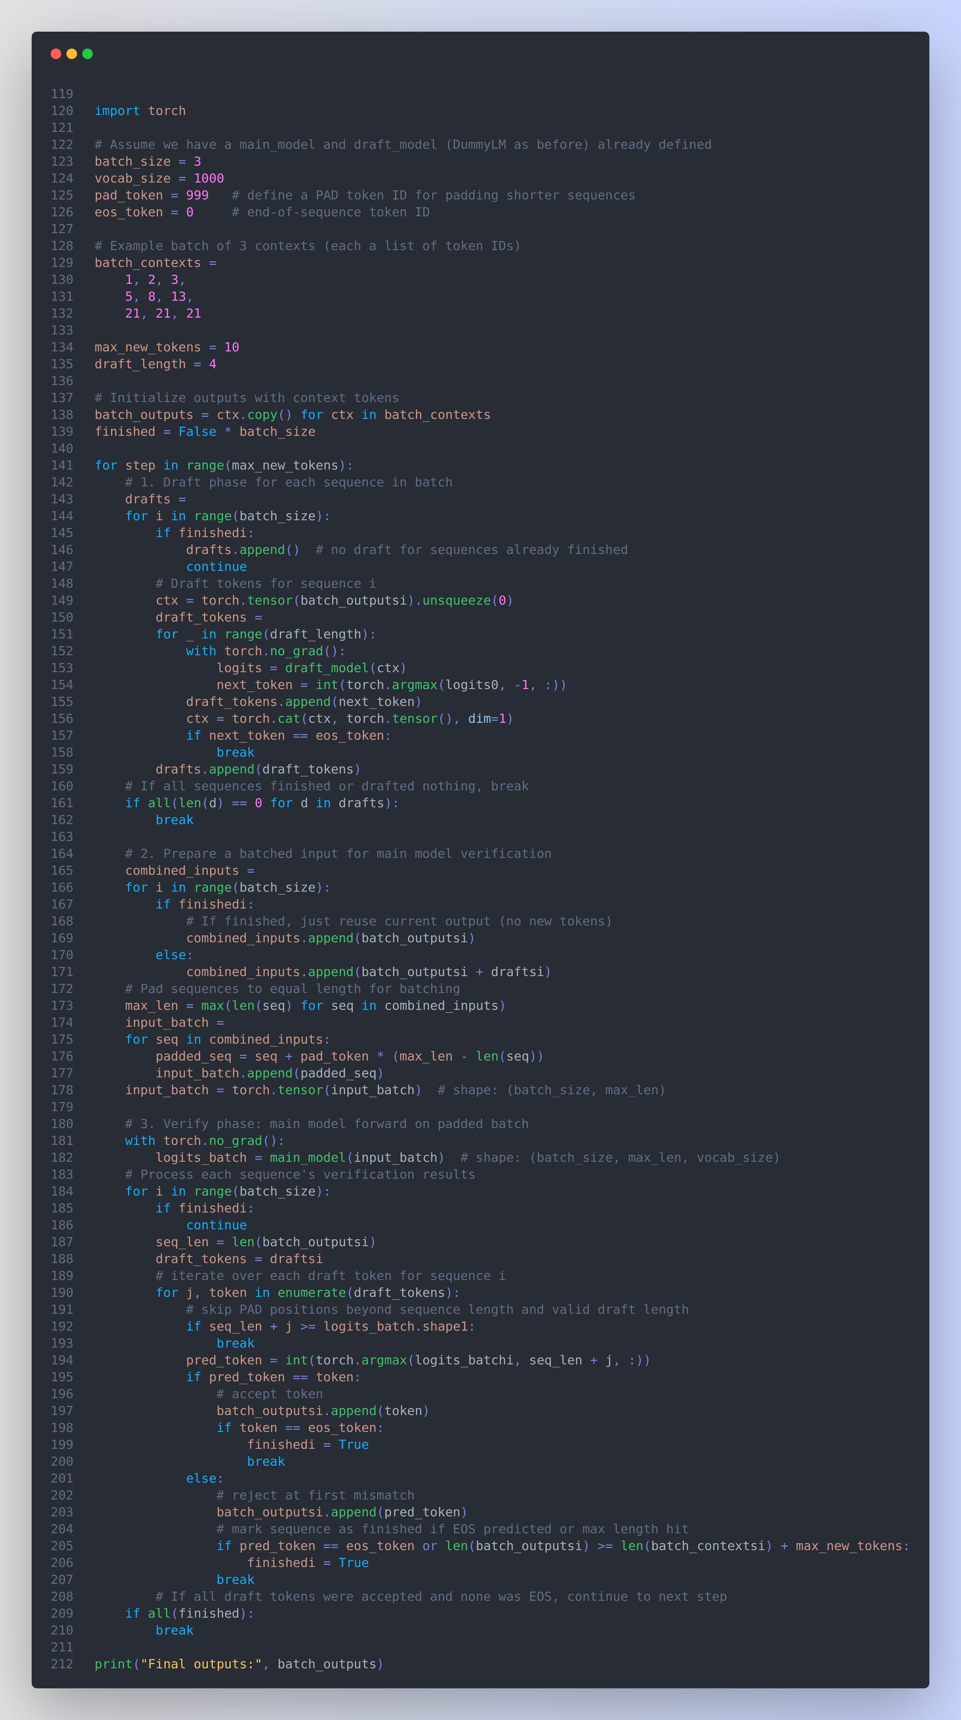This screenshot has height=1720, width=961.
Task: Click the max_new_tokens value 10
Action: pyautogui.click(x=232, y=347)
